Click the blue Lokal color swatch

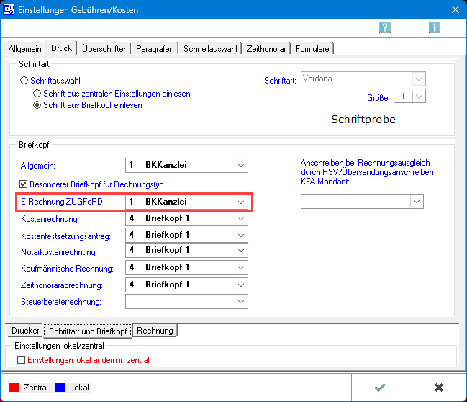tap(60, 388)
